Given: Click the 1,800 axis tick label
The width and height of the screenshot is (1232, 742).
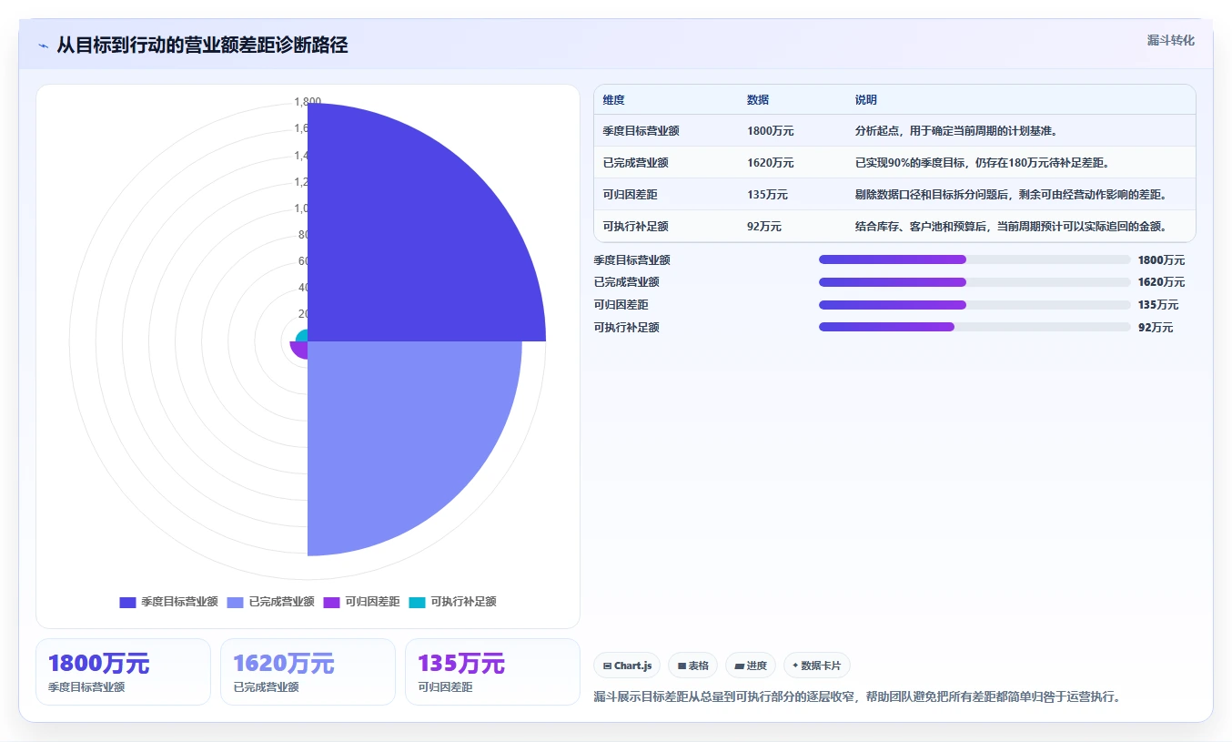Looking at the screenshot, I should pyautogui.click(x=308, y=102).
